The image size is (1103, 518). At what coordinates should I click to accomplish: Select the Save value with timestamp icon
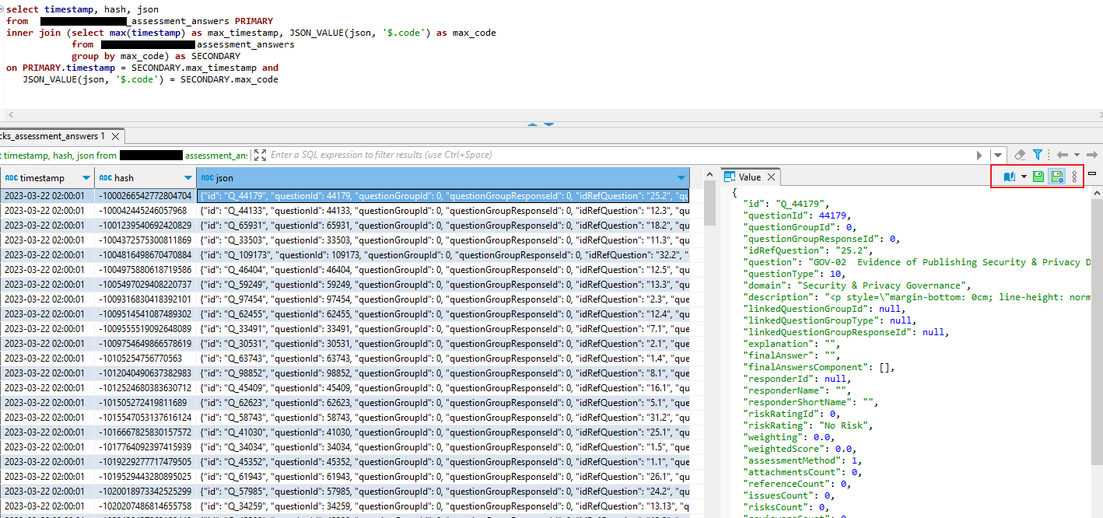click(1057, 176)
